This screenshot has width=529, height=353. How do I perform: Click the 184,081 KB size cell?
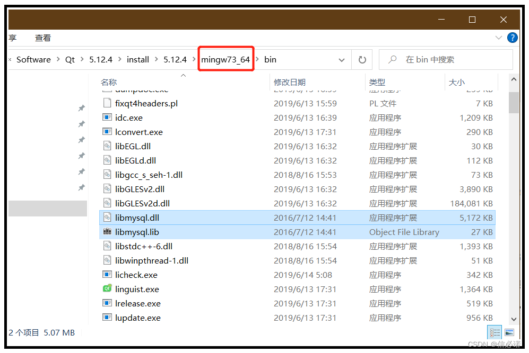tap(471, 204)
